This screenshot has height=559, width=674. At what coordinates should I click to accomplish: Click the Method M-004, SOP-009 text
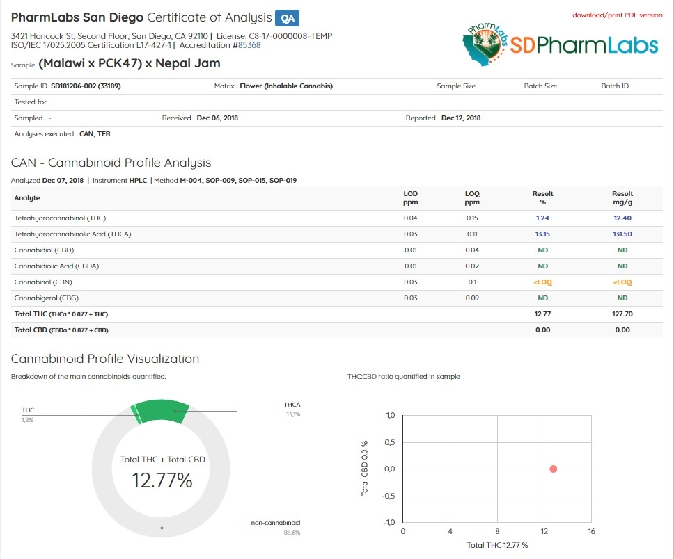pyautogui.click(x=207, y=180)
